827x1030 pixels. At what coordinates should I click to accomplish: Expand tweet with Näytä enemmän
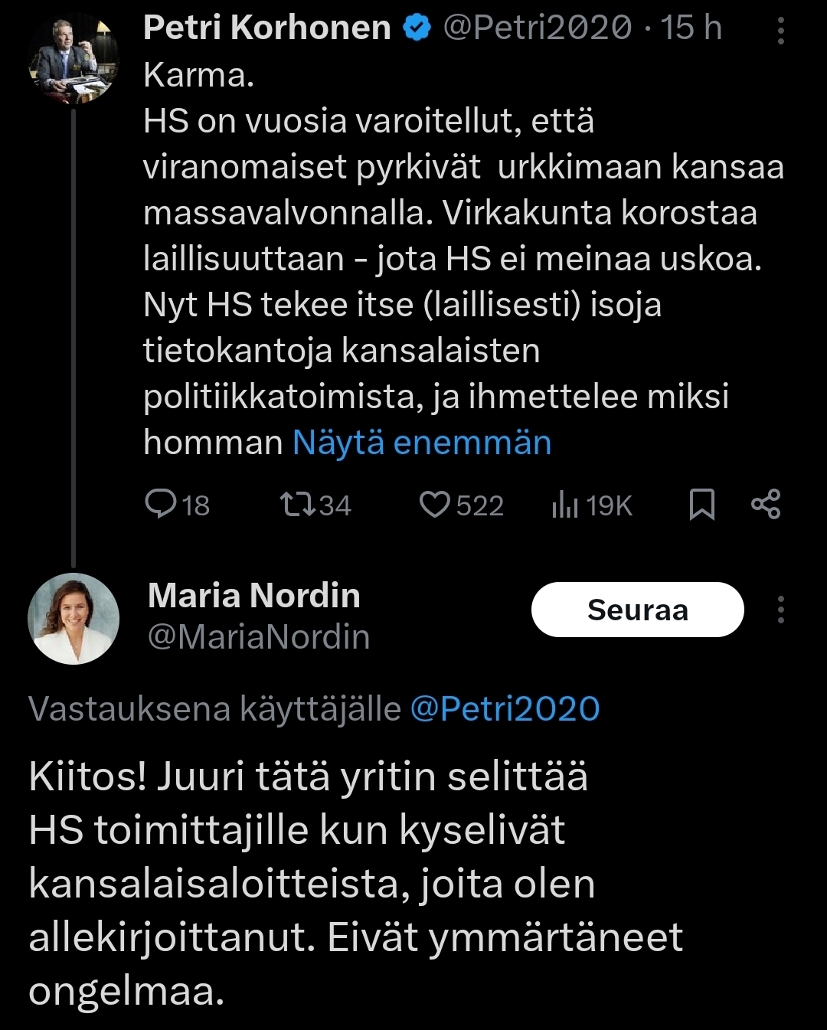click(x=422, y=443)
